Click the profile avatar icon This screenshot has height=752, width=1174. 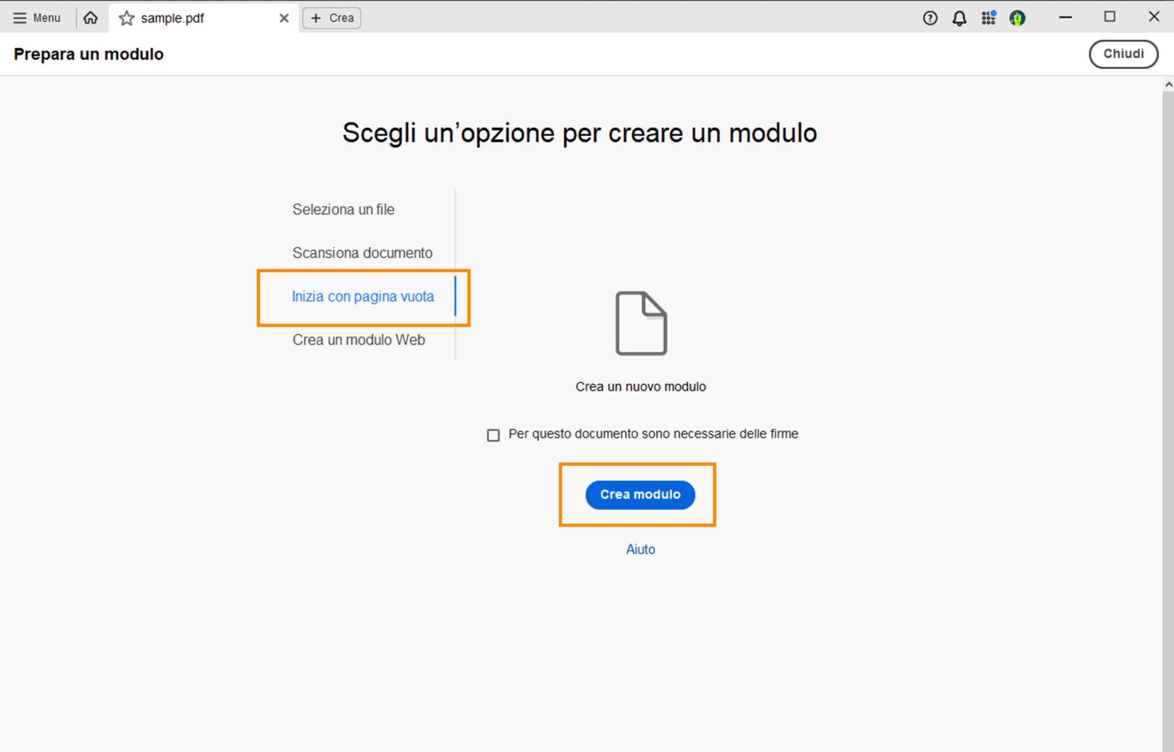pos(1017,18)
